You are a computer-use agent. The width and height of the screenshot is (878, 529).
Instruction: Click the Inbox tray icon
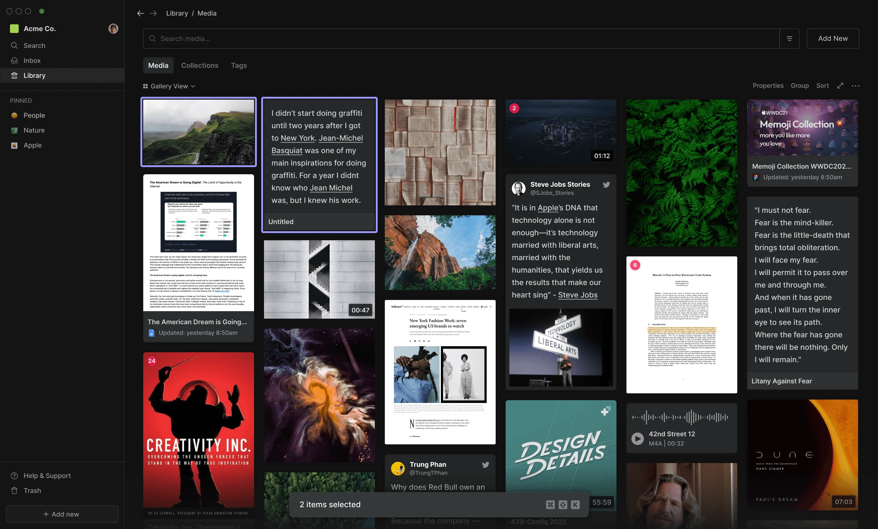coord(14,60)
